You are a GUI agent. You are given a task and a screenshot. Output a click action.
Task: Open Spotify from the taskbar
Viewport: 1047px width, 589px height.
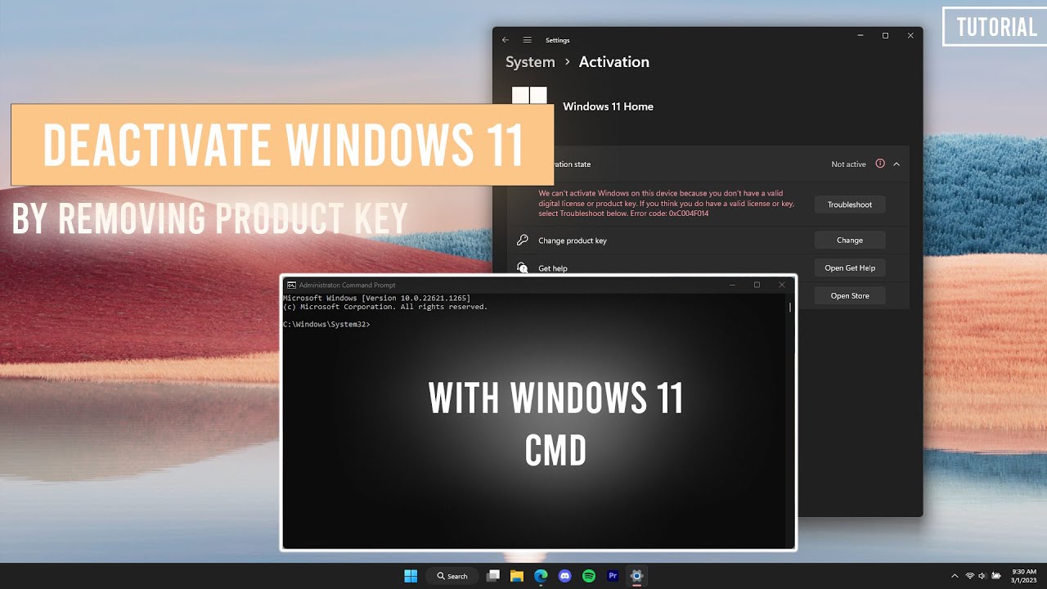point(589,576)
